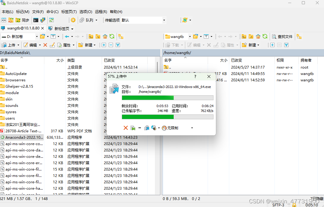The image size is (324, 207).
Task: Click the upload progress bar
Action: tap(167, 97)
